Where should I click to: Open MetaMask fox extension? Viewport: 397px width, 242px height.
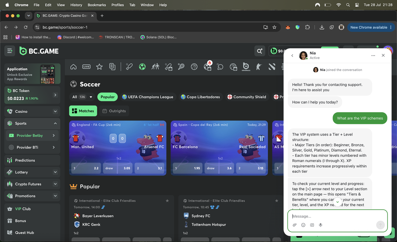pos(288,27)
